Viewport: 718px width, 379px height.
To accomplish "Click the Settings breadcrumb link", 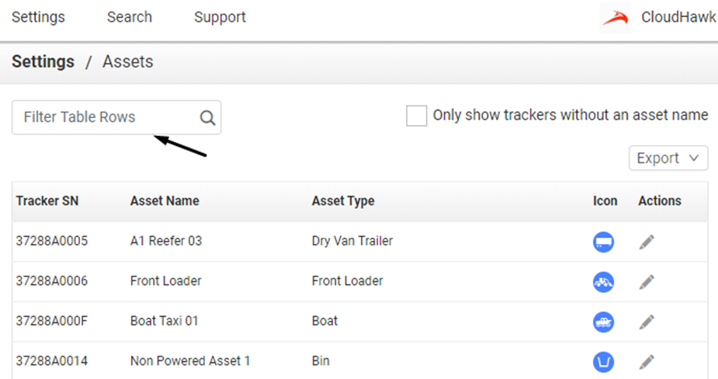I will [43, 61].
